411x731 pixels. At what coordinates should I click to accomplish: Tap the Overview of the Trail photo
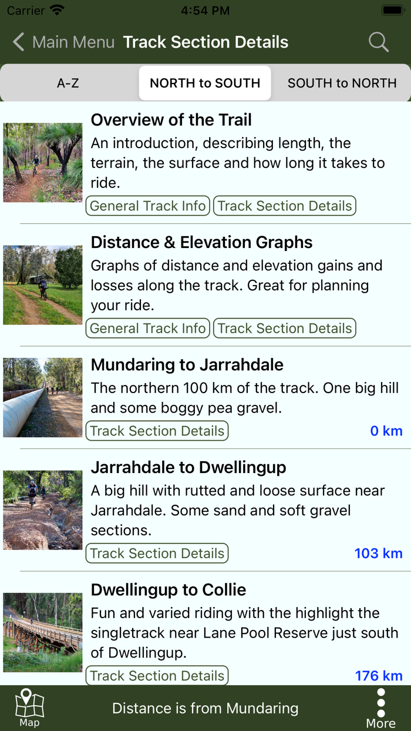tap(42, 163)
